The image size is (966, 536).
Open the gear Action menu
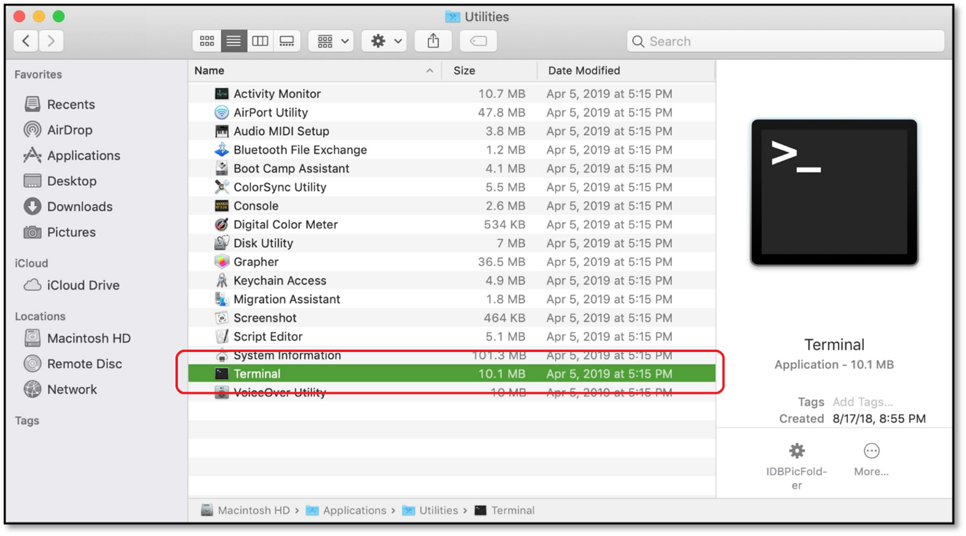(384, 41)
